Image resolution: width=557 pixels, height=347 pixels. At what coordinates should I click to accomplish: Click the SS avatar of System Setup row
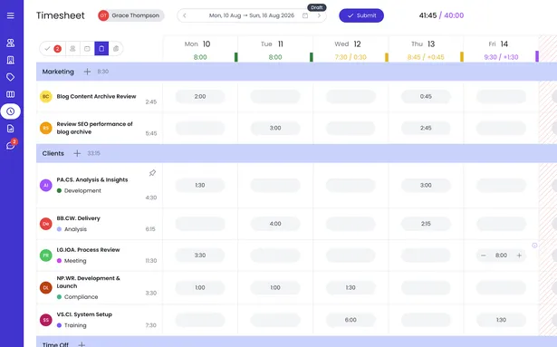click(46, 320)
